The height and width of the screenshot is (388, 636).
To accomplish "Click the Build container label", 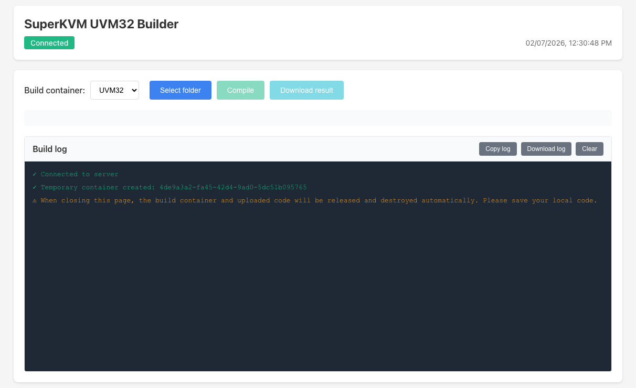I will click(55, 90).
